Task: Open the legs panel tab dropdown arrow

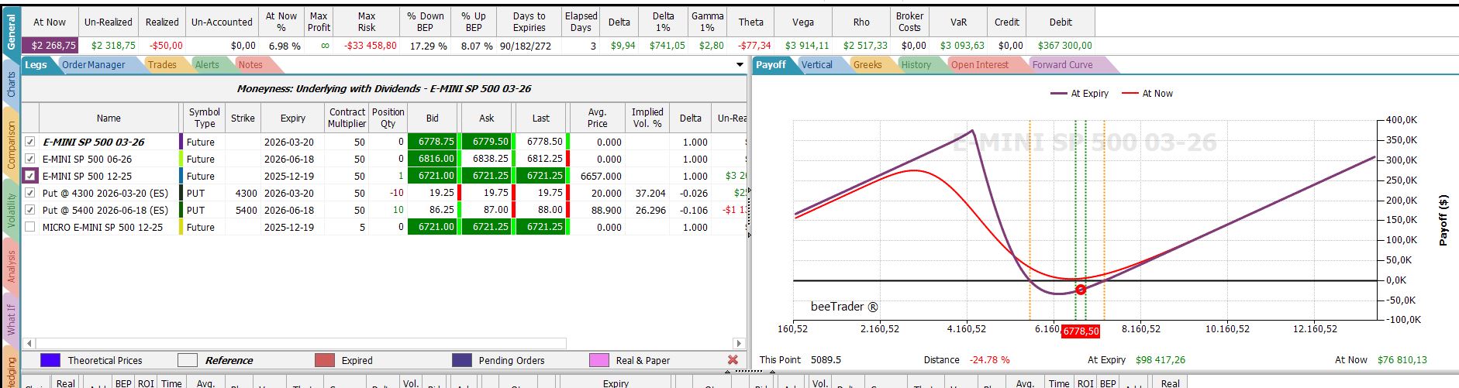Action: (x=740, y=65)
